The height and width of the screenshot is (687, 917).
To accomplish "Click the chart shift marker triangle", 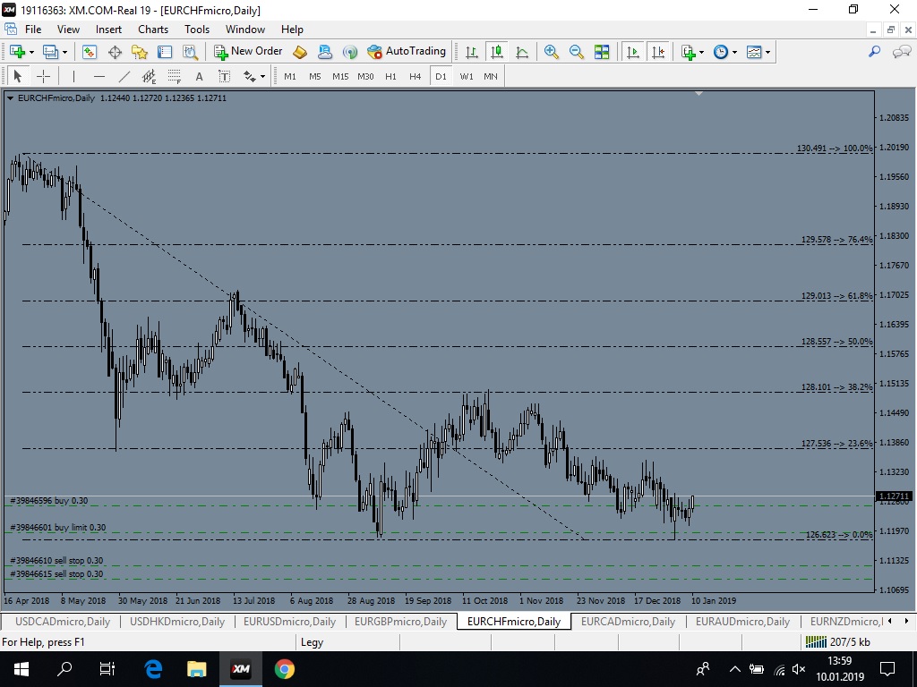I will (698, 93).
